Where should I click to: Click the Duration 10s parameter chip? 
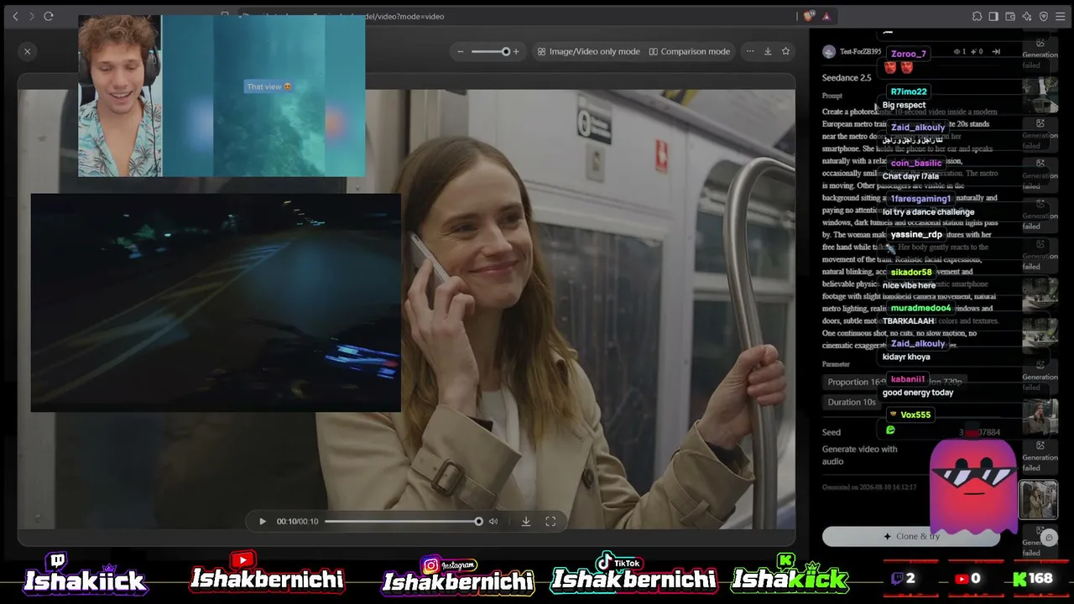pyautogui.click(x=852, y=402)
